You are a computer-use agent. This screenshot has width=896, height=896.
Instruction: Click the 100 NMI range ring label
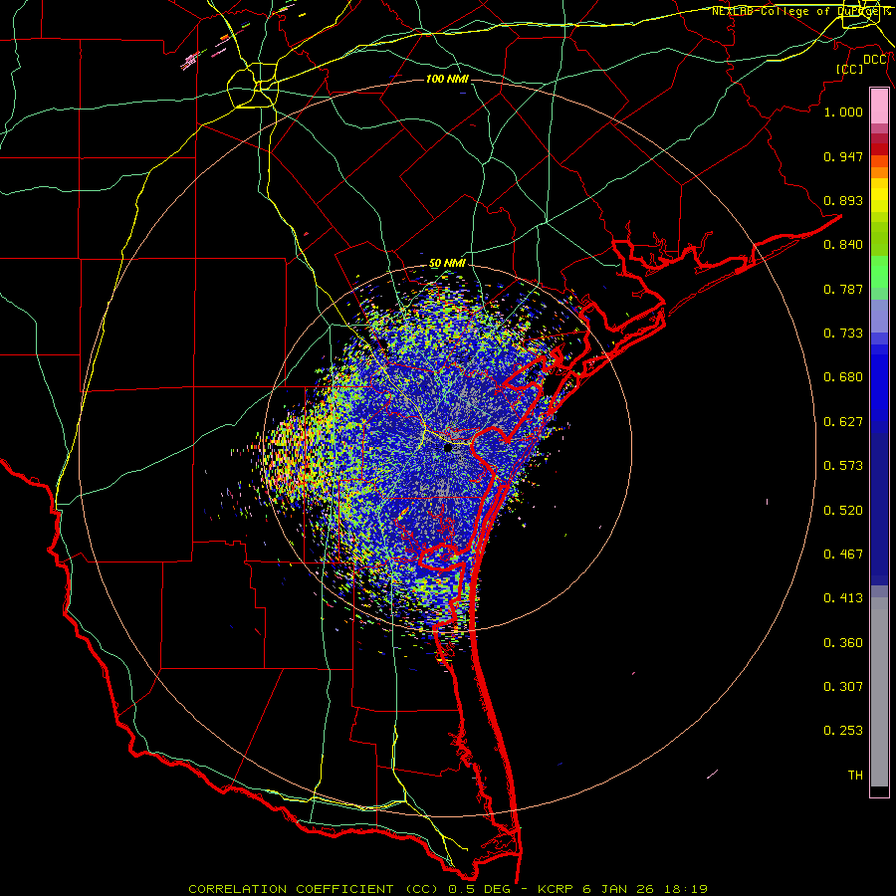447,79
